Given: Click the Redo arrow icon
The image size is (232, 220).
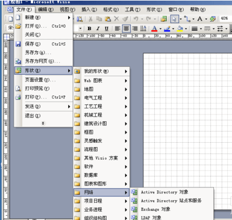Looking at the screenshot, I should click(x=149, y=19).
